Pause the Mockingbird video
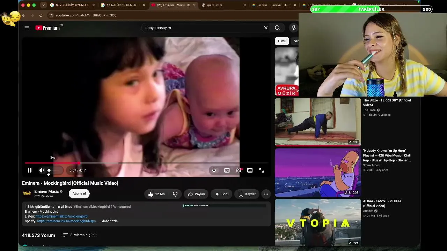Viewport: 447px width, 251px height. coord(30,170)
